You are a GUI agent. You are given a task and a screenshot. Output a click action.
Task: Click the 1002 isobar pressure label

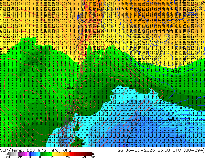(172, 120)
